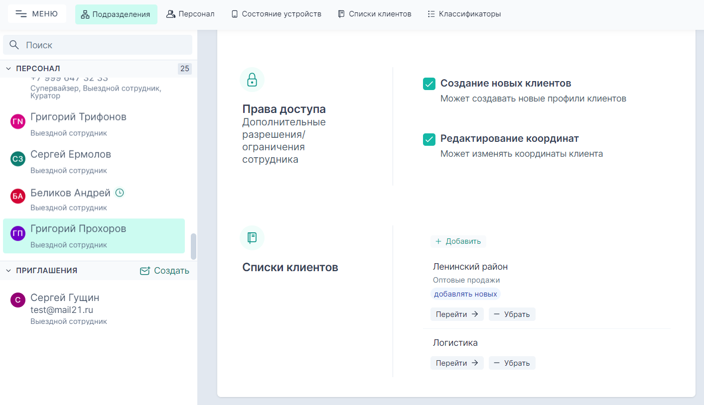704x405 pixels.
Task: Click Перейти for Логистика
Action: [x=457, y=363]
